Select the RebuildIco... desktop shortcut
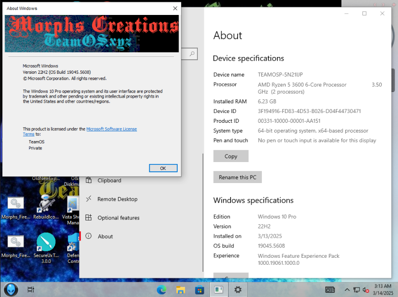 tap(46, 207)
